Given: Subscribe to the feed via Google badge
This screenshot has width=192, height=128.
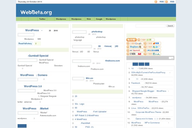Looking at the screenshot, I should point(135,44).
